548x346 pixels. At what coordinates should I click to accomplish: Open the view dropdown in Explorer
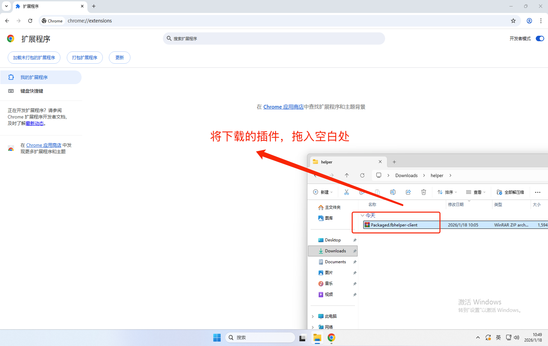(x=476, y=192)
